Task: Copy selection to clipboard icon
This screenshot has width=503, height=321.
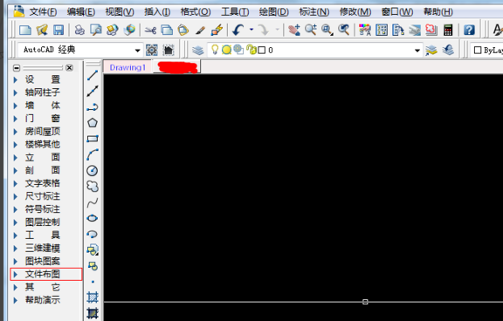Action: [x=167, y=31]
